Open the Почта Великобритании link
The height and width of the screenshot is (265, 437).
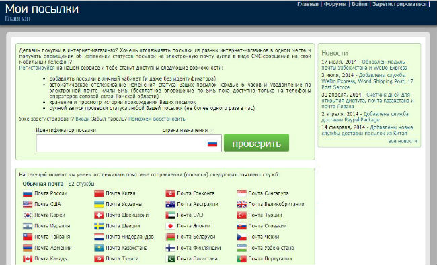(x=276, y=204)
